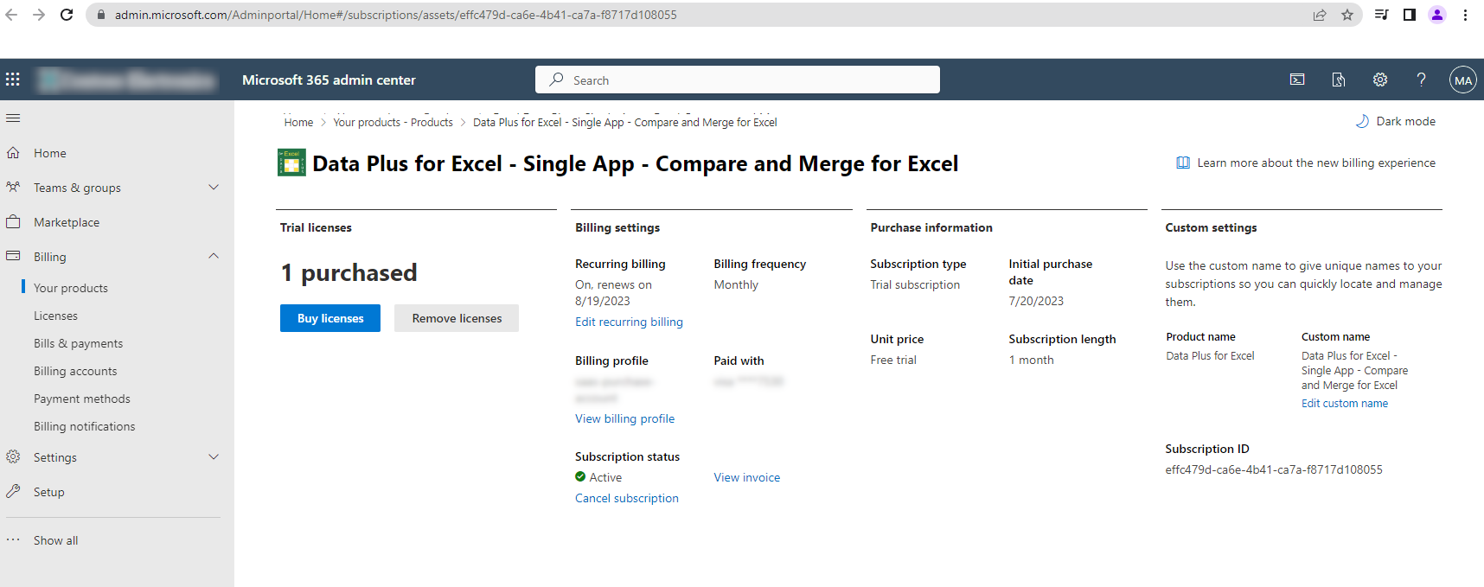Click the Monthly billing frequency value
Image resolution: width=1484 pixels, height=587 pixels.
[x=736, y=284]
